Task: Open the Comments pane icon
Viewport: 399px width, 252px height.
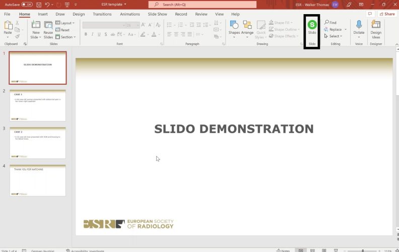Action: point(370,14)
